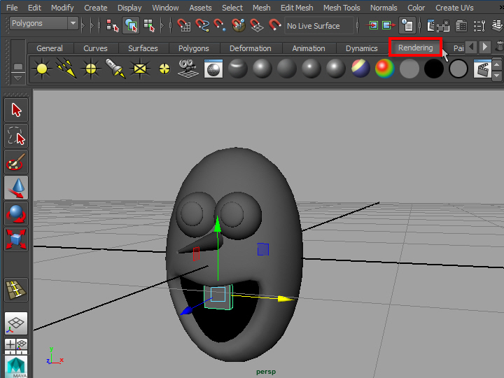Choose the Paint Selection tool

[x=16, y=162]
